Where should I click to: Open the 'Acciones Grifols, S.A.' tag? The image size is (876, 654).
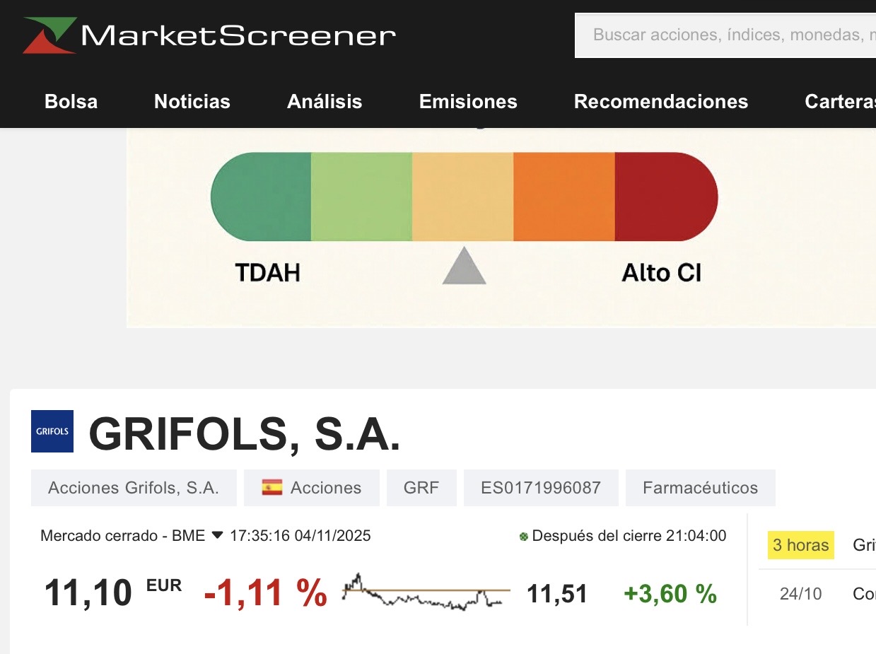pos(133,487)
